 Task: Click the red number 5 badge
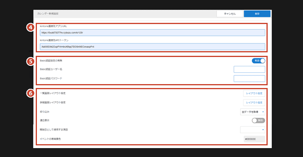coord(31,60)
